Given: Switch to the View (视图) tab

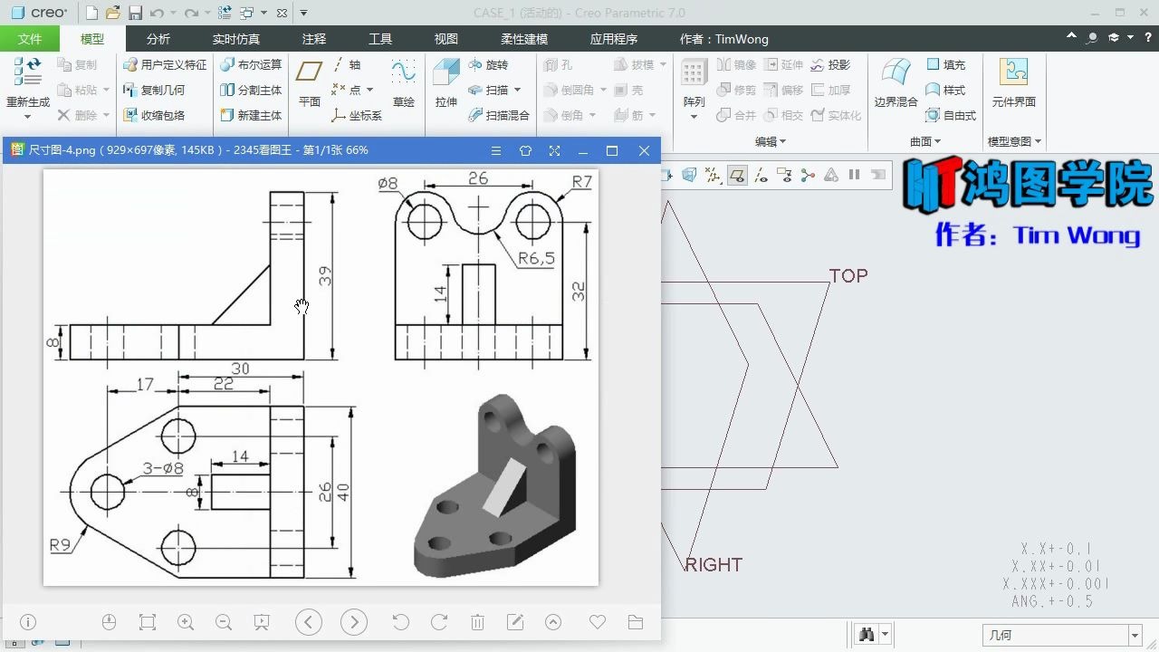Looking at the screenshot, I should pos(445,39).
